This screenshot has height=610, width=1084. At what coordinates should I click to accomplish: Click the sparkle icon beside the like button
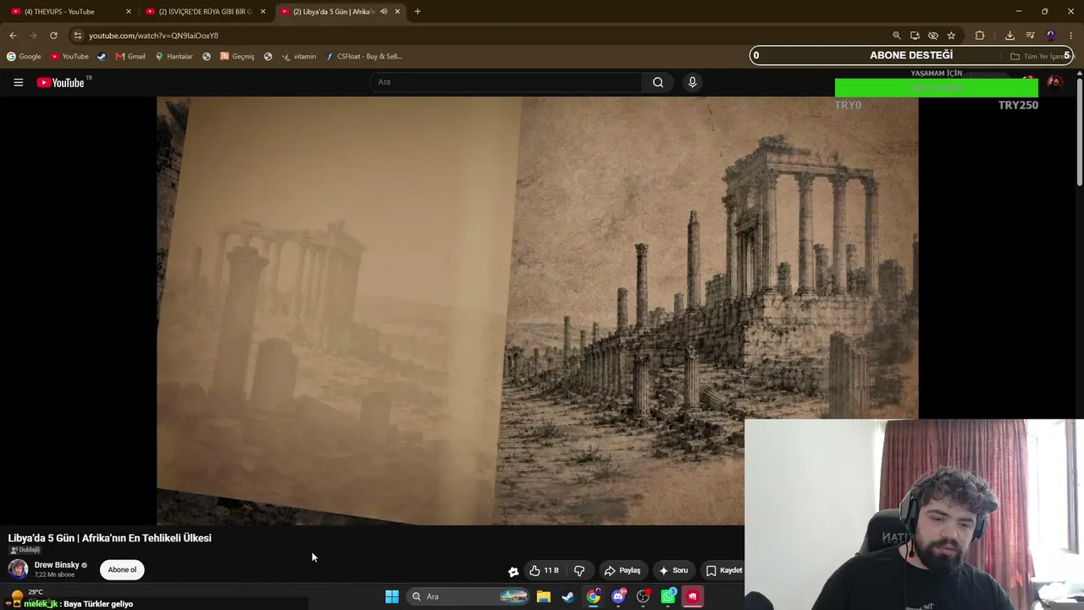point(513,571)
